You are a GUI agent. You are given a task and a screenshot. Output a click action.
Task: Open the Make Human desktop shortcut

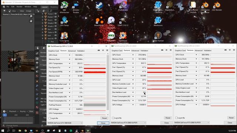click(158, 37)
